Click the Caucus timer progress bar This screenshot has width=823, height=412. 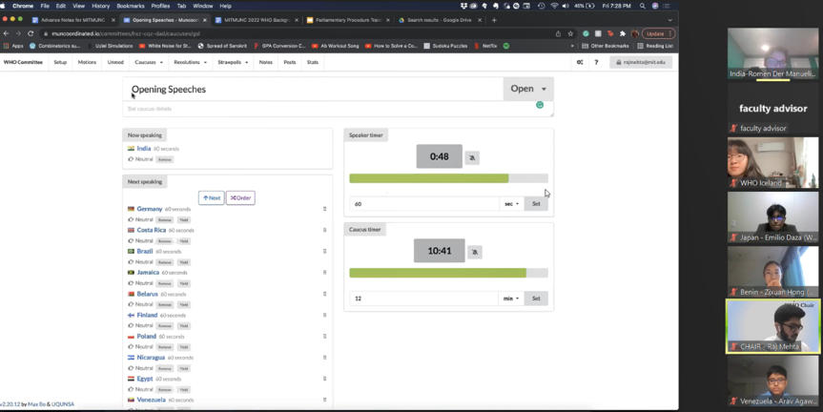449,273
